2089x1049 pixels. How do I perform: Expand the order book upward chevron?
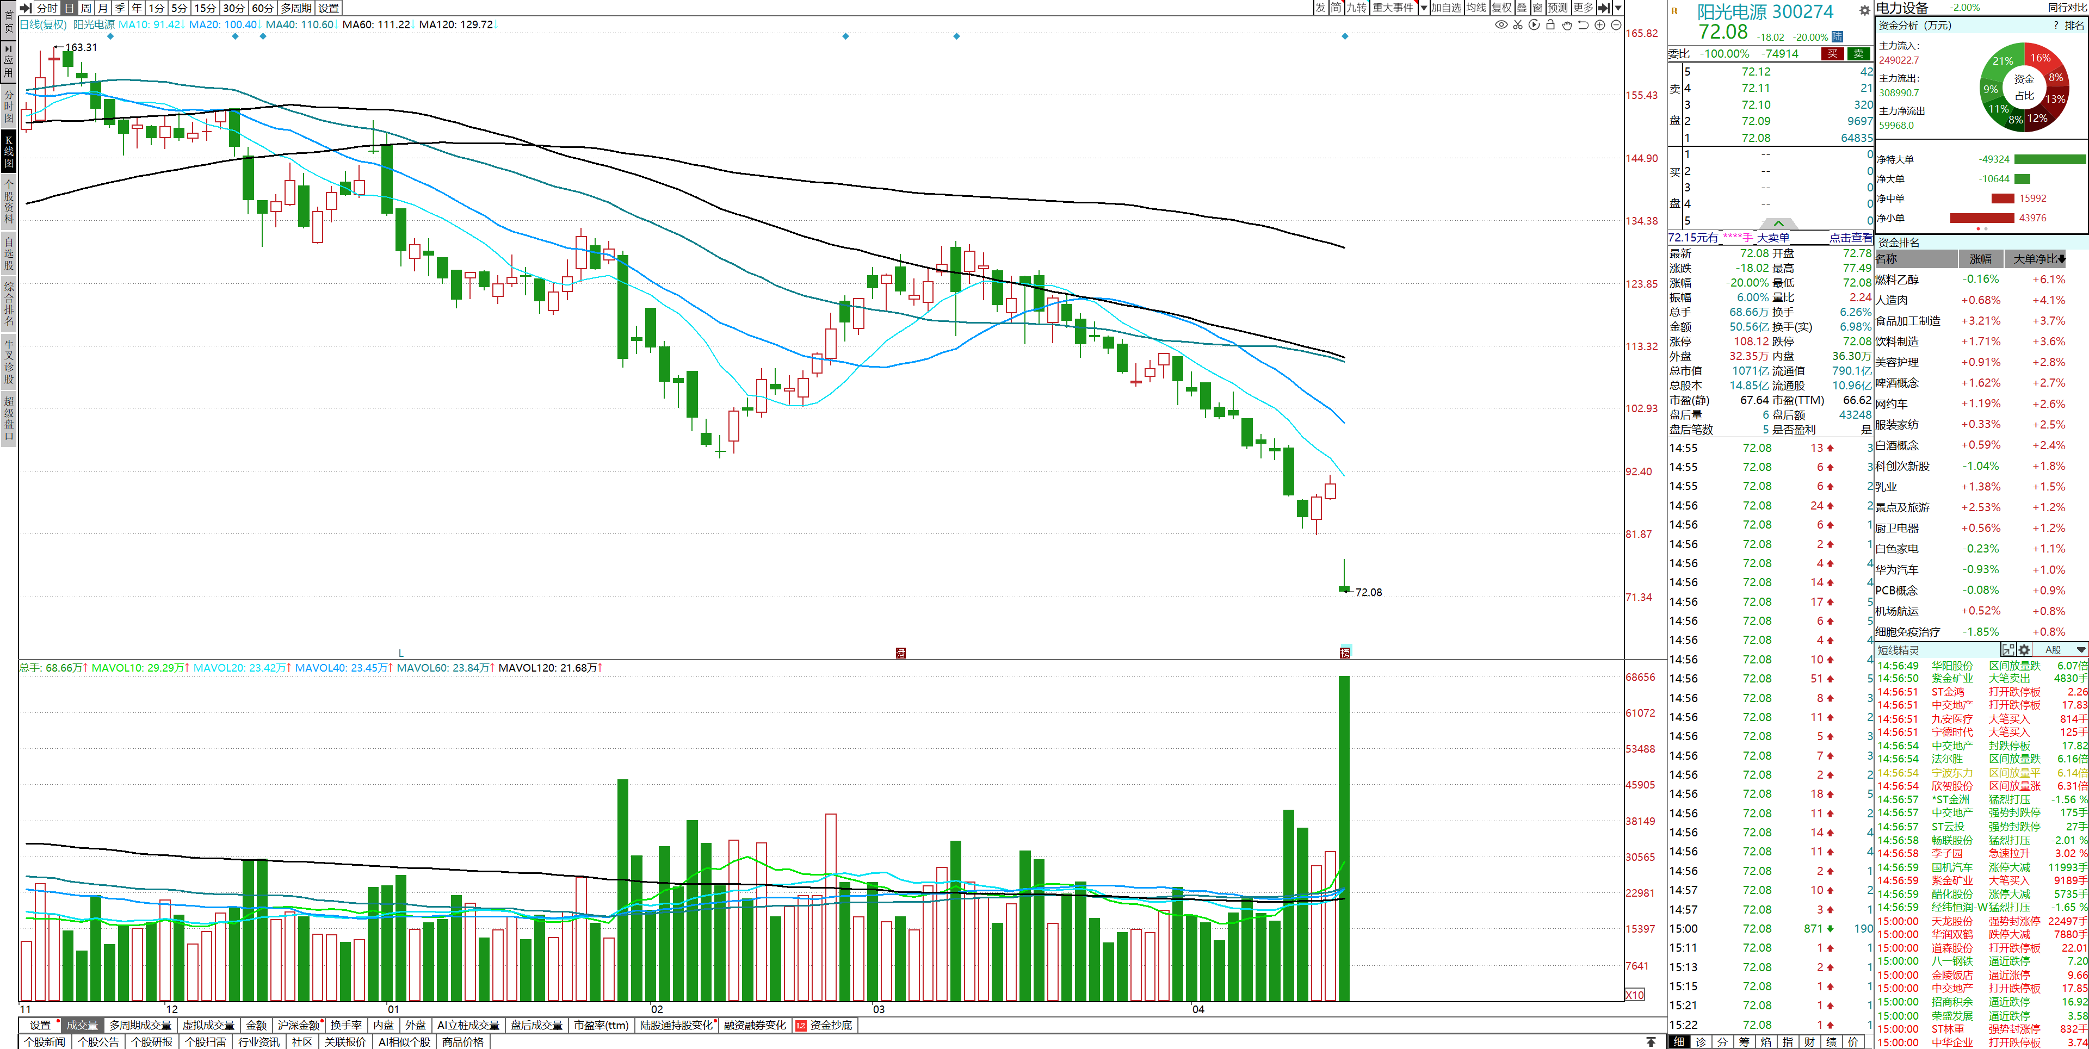click(1778, 223)
